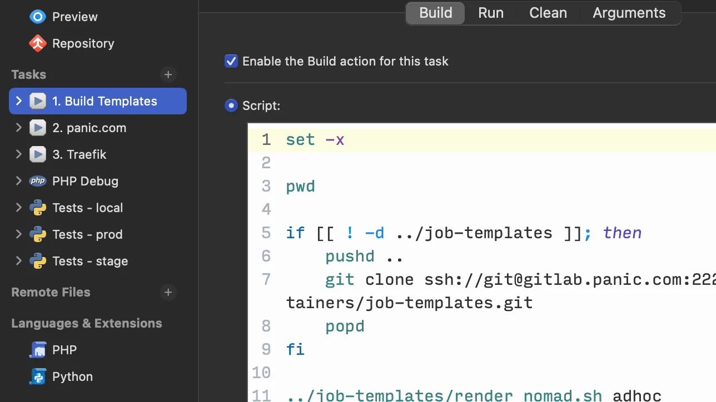Click the Python language extension icon

38,376
